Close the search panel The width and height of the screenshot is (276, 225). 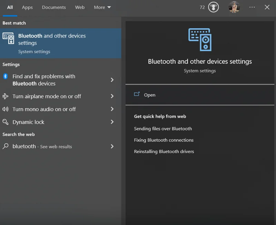tap(267, 7)
